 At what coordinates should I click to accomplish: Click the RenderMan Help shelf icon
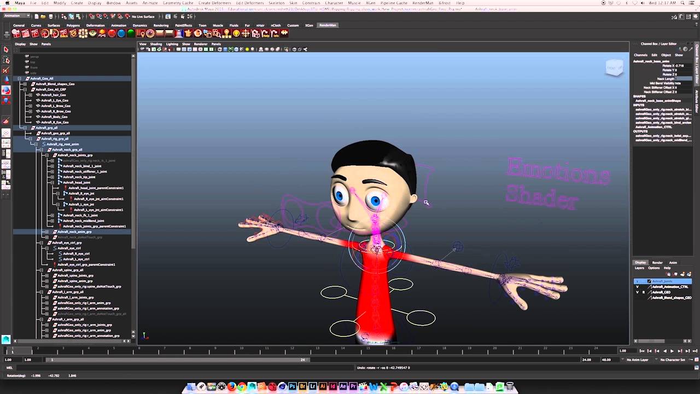click(x=265, y=33)
